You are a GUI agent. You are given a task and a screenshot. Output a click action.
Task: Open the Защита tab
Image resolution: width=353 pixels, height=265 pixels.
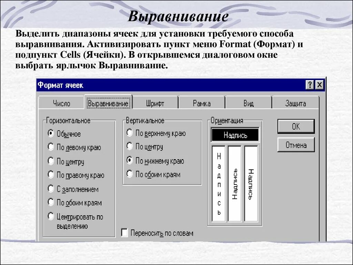point(295,103)
